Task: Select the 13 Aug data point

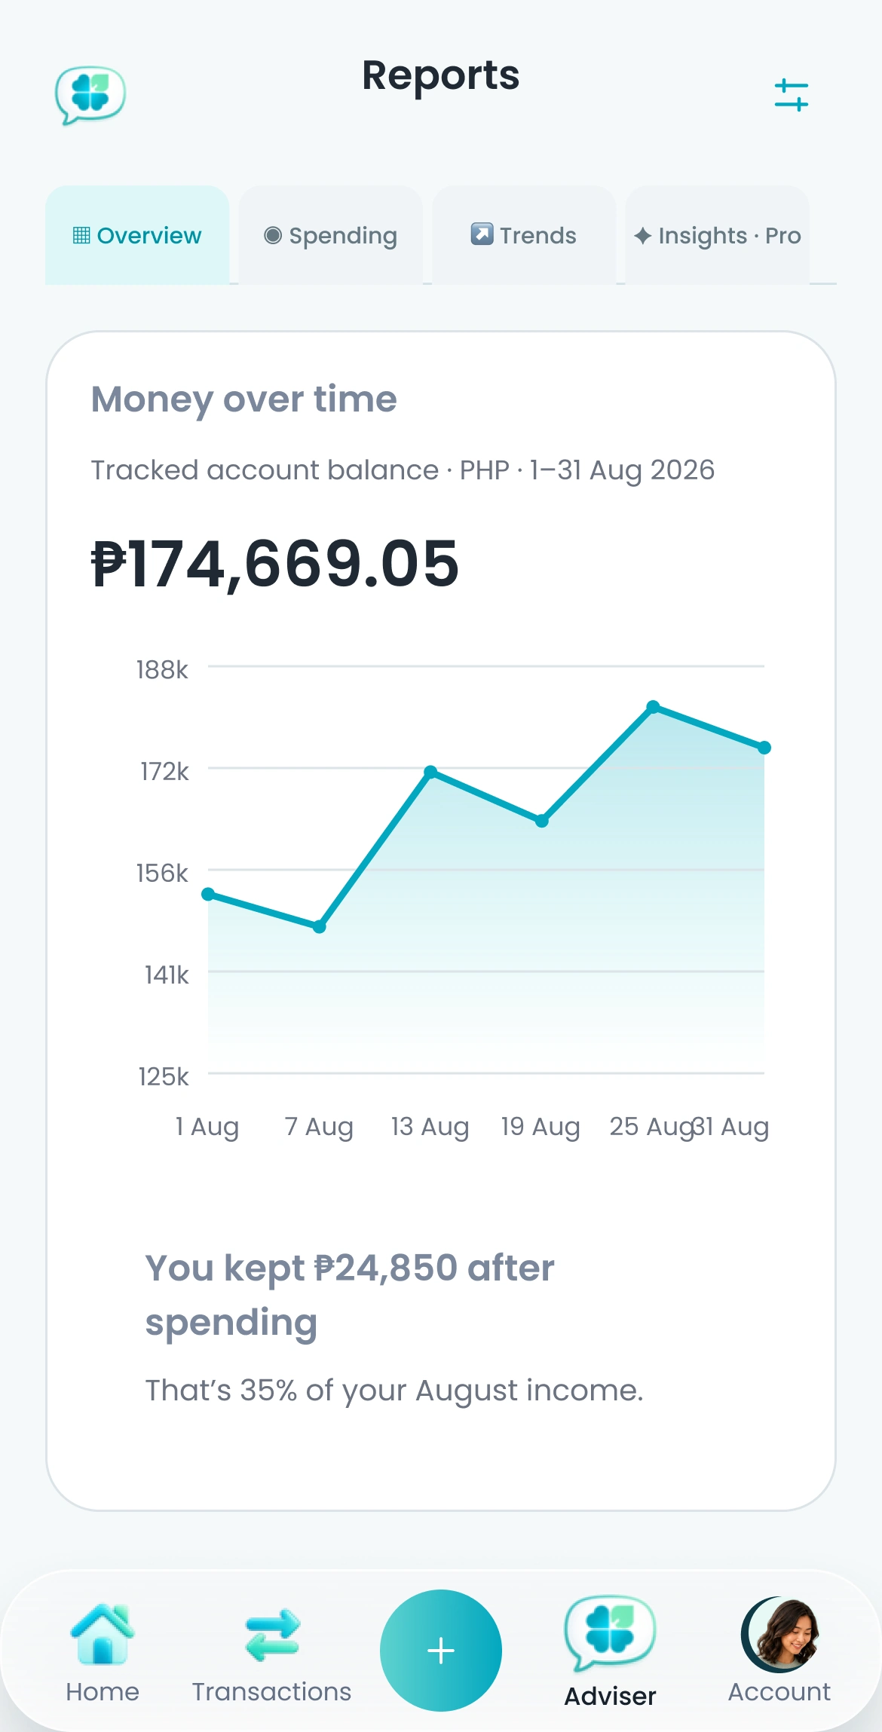Action: click(430, 772)
